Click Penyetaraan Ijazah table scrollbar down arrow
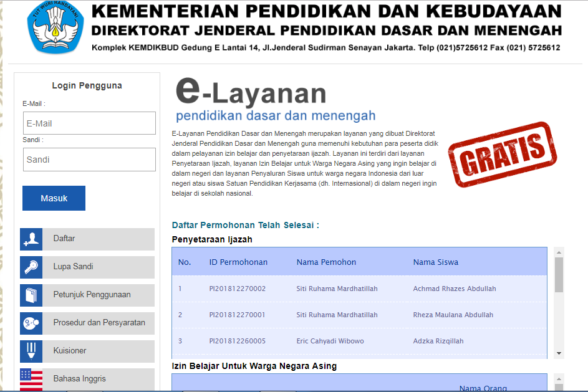 tap(559, 353)
